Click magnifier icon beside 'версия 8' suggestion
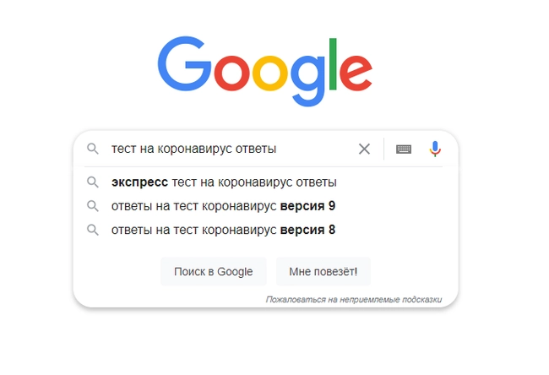The image size is (549, 375). [93, 229]
